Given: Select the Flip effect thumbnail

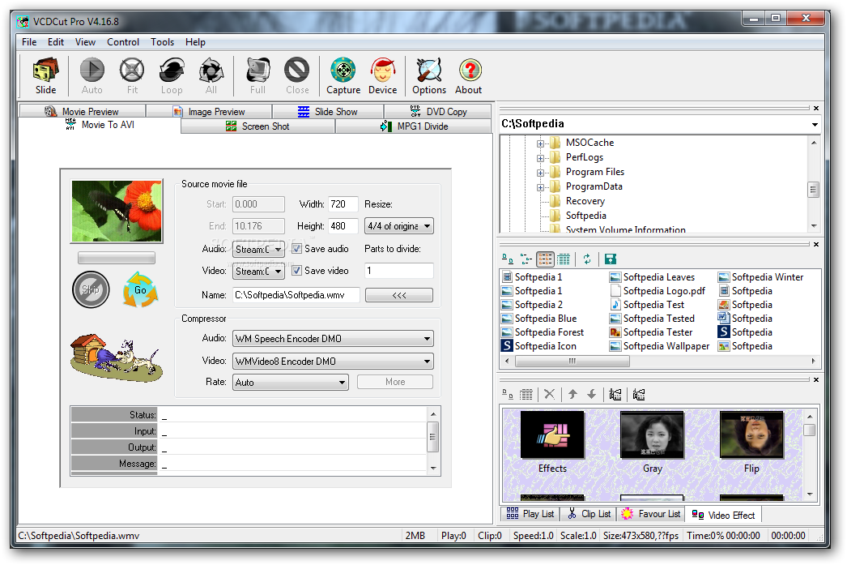Looking at the screenshot, I should pos(751,443).
